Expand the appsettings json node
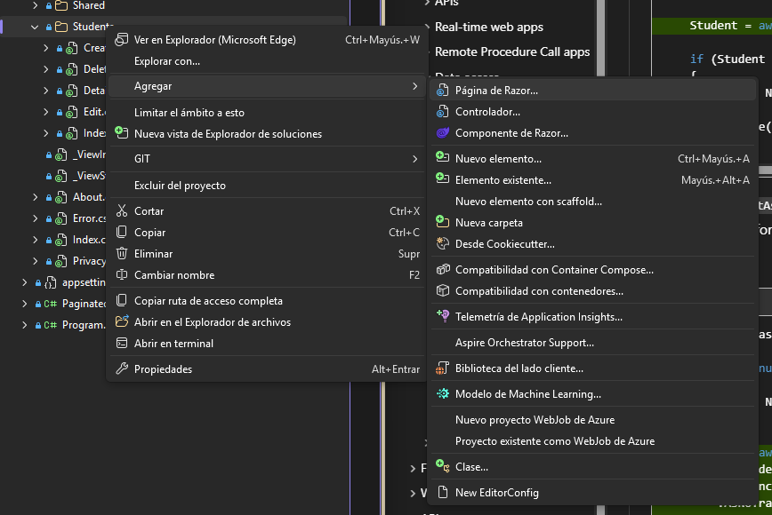The height and width of the screenshot is (515, 772). (24, 282)
